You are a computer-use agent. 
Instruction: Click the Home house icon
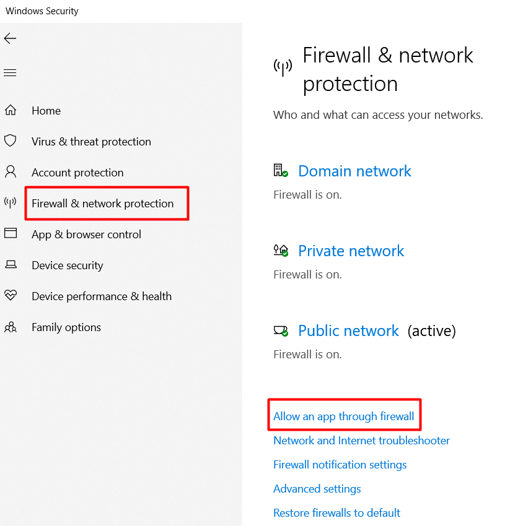(11, 111)
